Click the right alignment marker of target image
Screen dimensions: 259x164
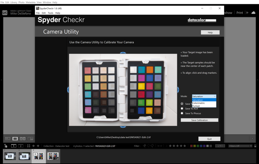[x=178, y=90]
